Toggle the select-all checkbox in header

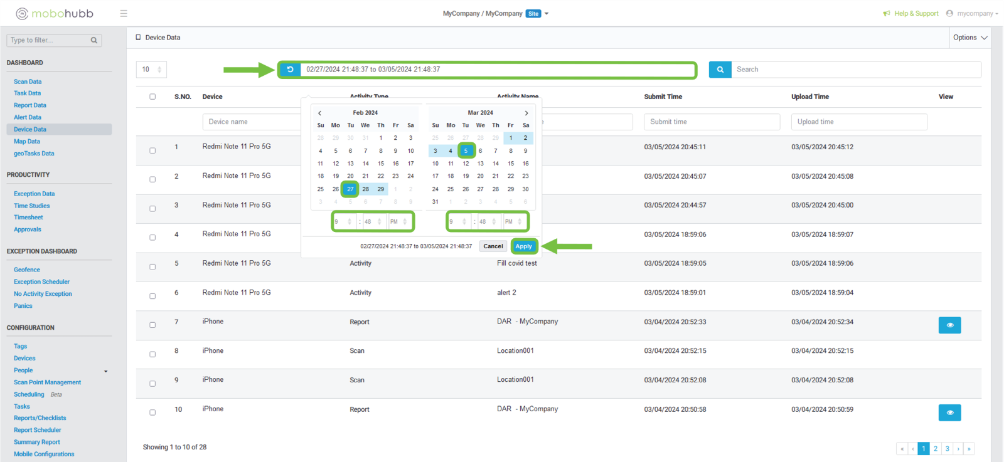[x=152, y=97]
